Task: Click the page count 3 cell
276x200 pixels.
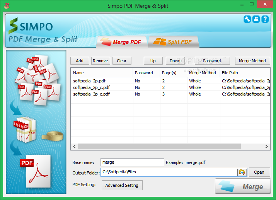Action: [x=174, y=94]
